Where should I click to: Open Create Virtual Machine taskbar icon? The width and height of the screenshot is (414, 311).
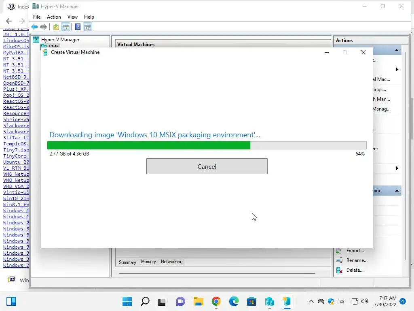(287, 301)
